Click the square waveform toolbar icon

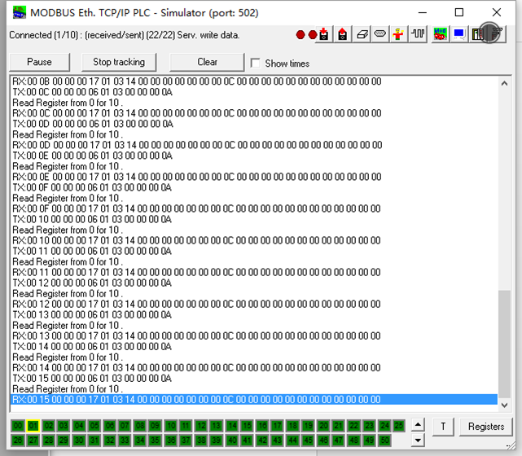pyautogui.click(x=418, y=34)
